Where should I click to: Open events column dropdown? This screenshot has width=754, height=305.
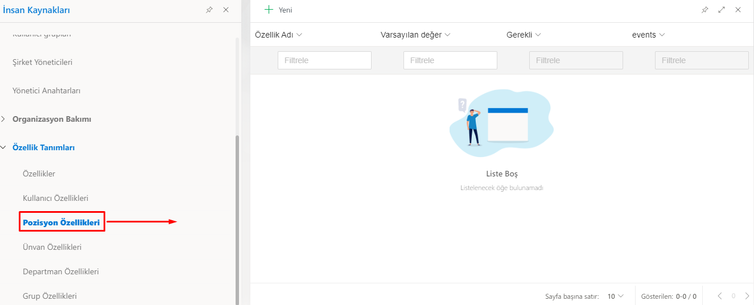[662, 35]
